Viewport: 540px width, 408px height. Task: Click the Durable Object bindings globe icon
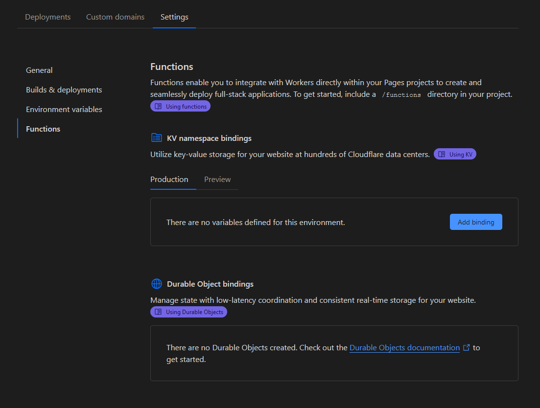157,284
